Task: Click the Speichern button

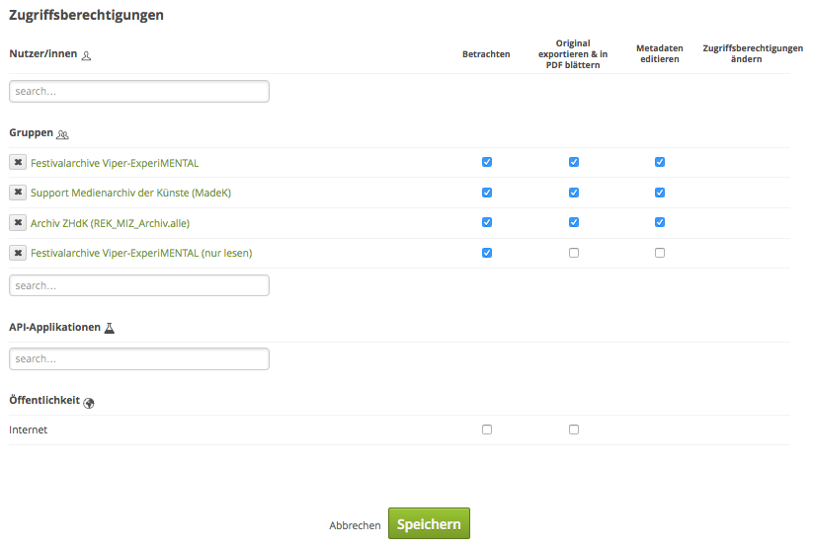Action: pyautogui.click(x=429, y=524)
